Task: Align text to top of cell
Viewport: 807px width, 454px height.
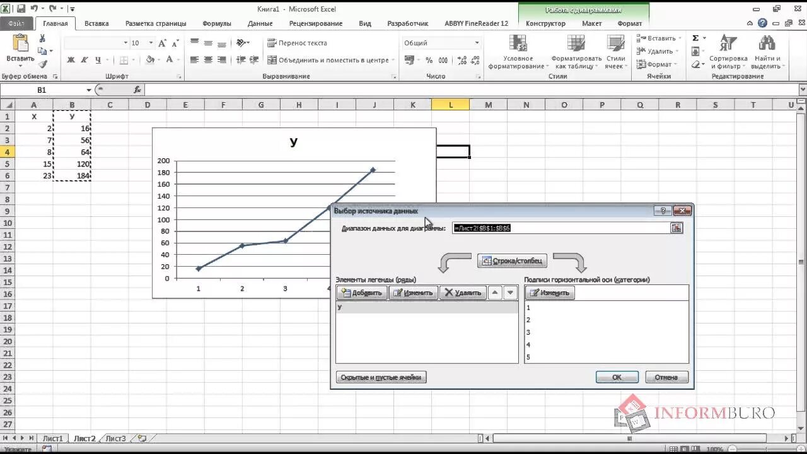Action: (194, 43)
